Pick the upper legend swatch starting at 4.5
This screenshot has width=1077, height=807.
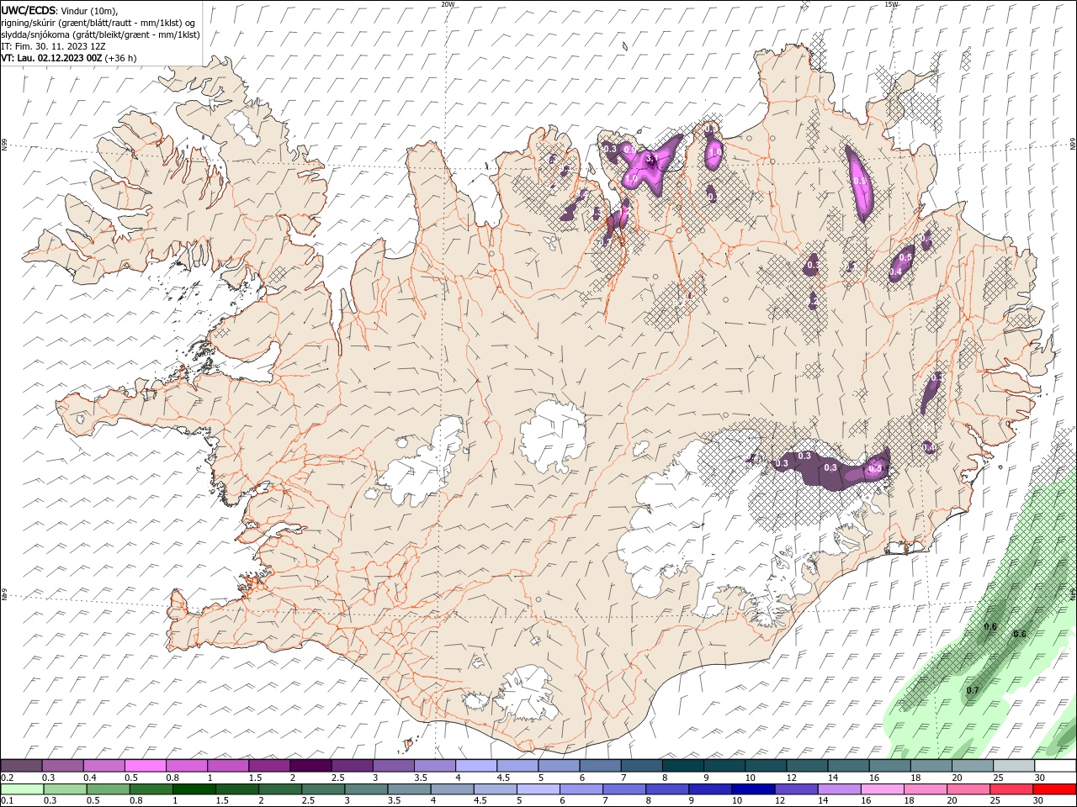(x=517, y=766)
